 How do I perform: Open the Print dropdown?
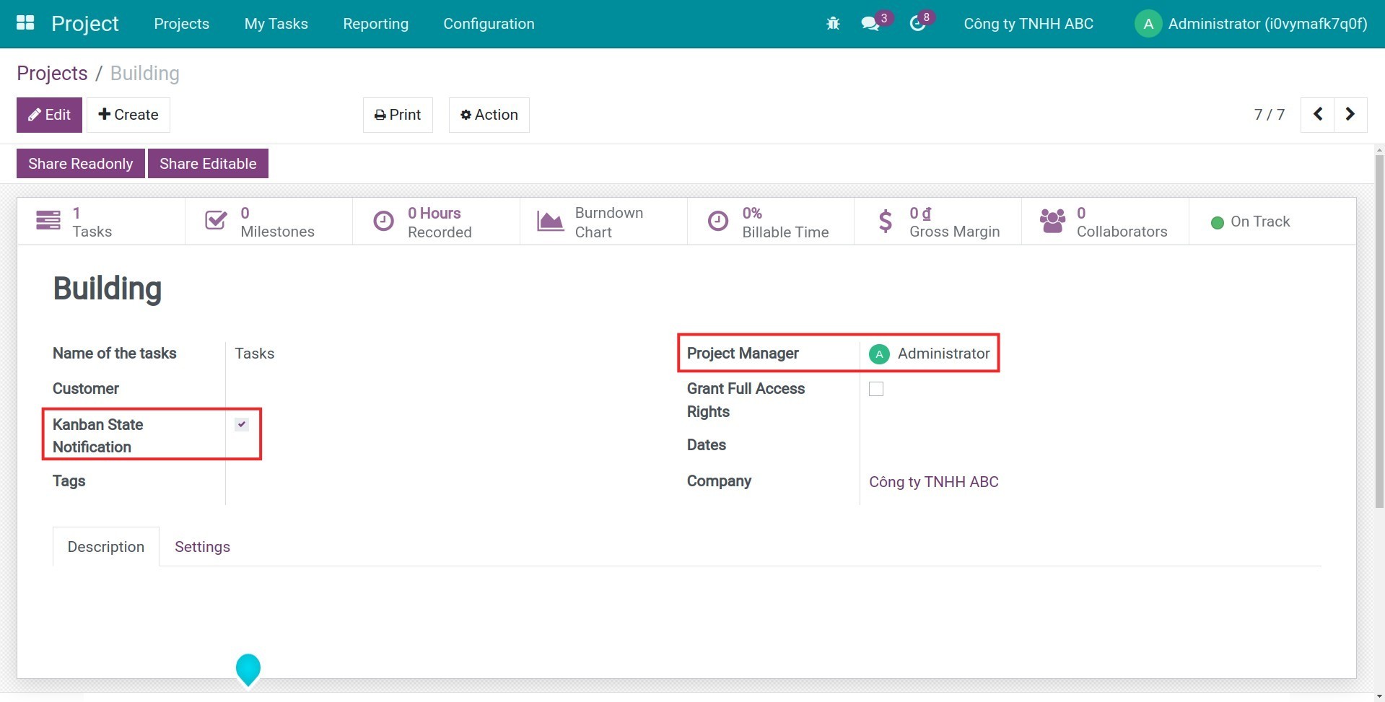(398, 115)
